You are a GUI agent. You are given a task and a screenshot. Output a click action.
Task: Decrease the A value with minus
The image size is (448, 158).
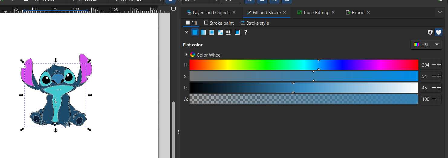[434, 99]
